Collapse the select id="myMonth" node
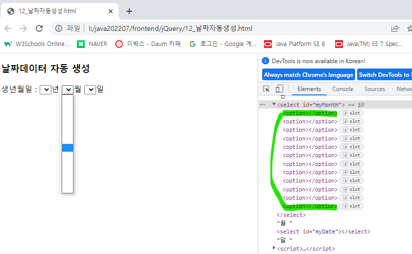The height and width of the screenshot is (254, 412). click(274, 104)
